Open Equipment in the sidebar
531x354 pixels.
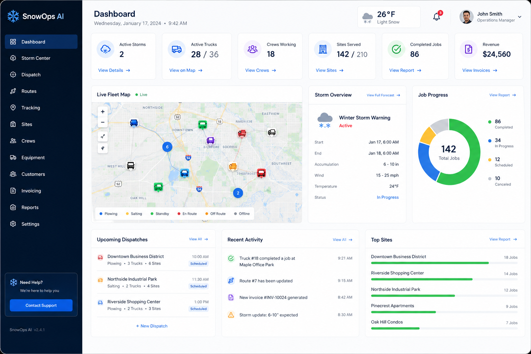[41, 158]
